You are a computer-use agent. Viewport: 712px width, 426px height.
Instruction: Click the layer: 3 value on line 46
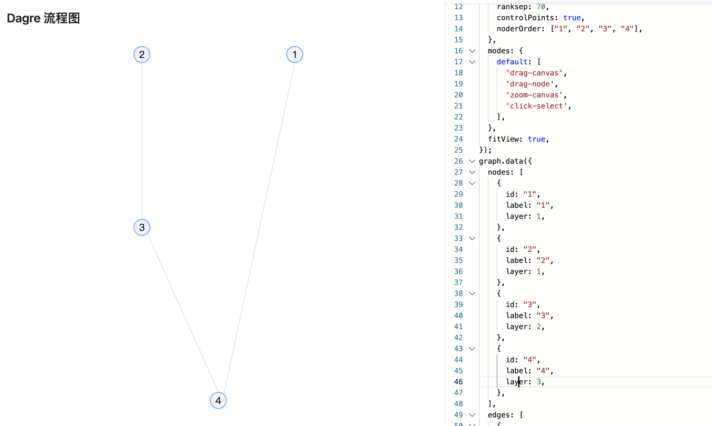click(539, 382)
